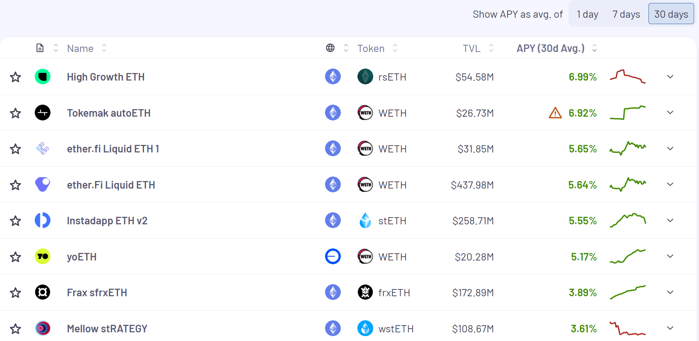The width and height of the screenshot is (699, 341).
Task: Open the ether.fi Liquid ETH 1 vault
Action: [x=113, y=149]
